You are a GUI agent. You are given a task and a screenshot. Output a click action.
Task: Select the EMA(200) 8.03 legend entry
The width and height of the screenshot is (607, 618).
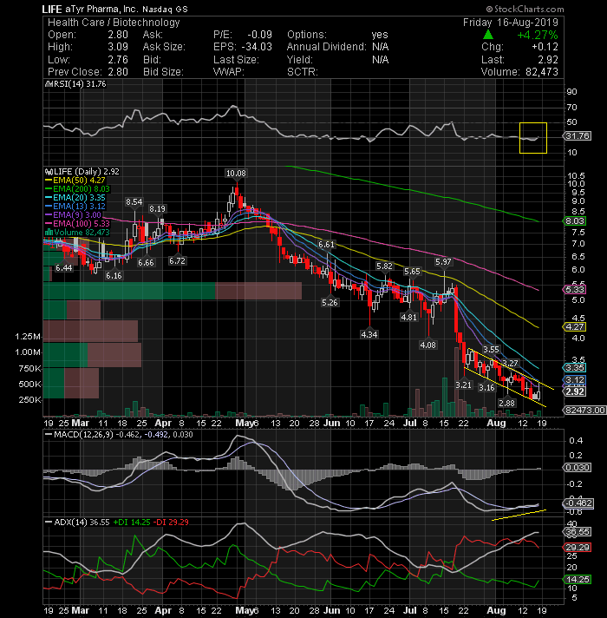tap(77, 189)
